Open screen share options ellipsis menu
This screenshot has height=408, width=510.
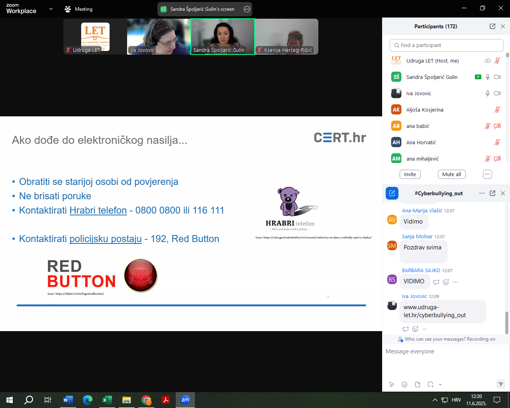click(x=247, y=9)
